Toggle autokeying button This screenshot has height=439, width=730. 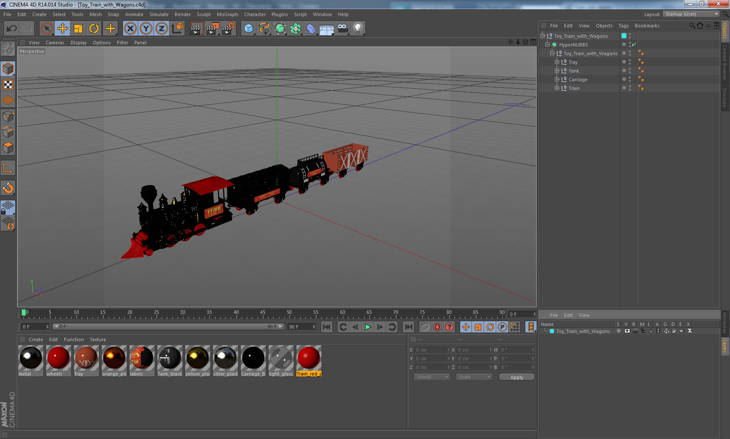[x=437, y=327]
